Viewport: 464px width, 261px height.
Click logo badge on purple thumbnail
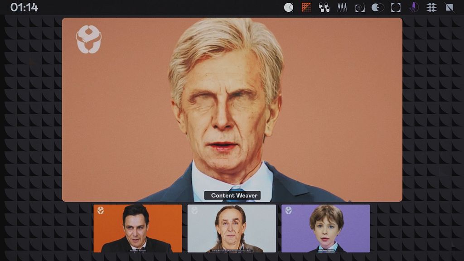[288, 210]
